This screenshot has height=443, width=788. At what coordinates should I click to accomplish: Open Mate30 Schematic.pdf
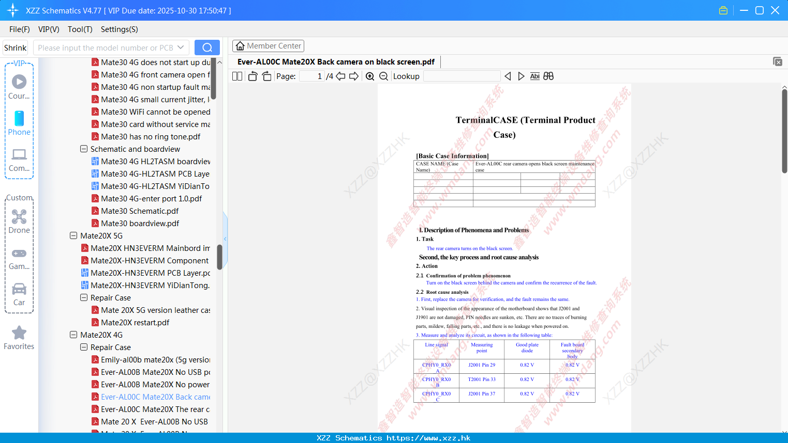tap(140, 211)
